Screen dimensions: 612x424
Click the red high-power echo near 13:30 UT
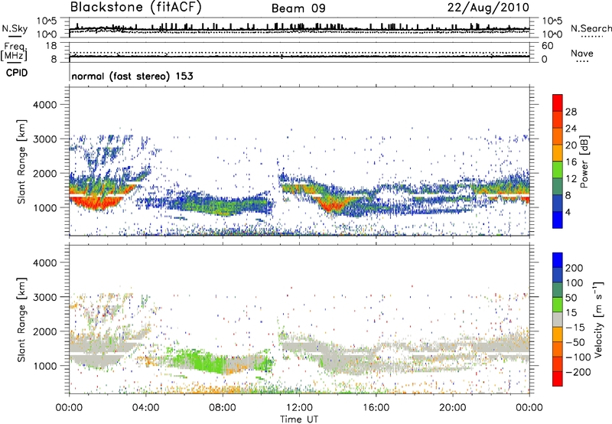click(332, 204)
